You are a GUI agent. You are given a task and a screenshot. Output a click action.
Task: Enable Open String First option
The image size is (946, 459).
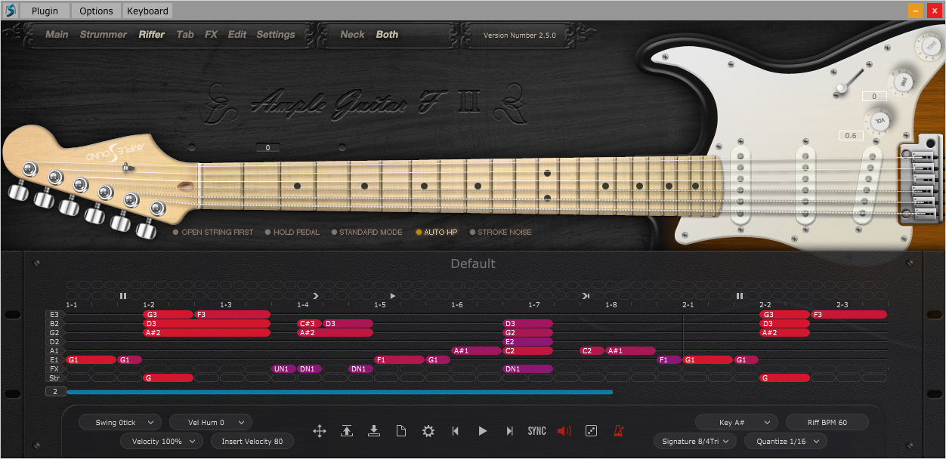click(213, 233)
